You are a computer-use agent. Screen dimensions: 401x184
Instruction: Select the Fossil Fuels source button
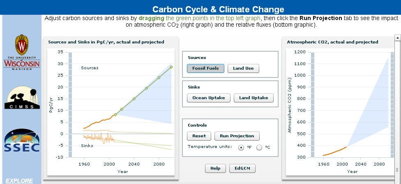pyautogui.click(x=205, y=68)
